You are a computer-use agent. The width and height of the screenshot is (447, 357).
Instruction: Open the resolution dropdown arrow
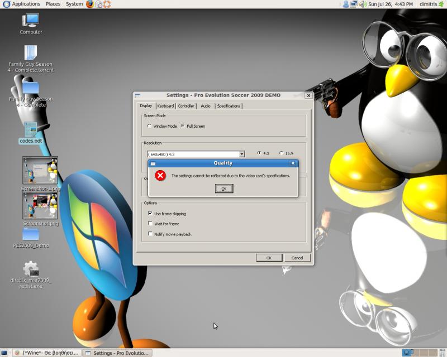(x=242, y=154)
